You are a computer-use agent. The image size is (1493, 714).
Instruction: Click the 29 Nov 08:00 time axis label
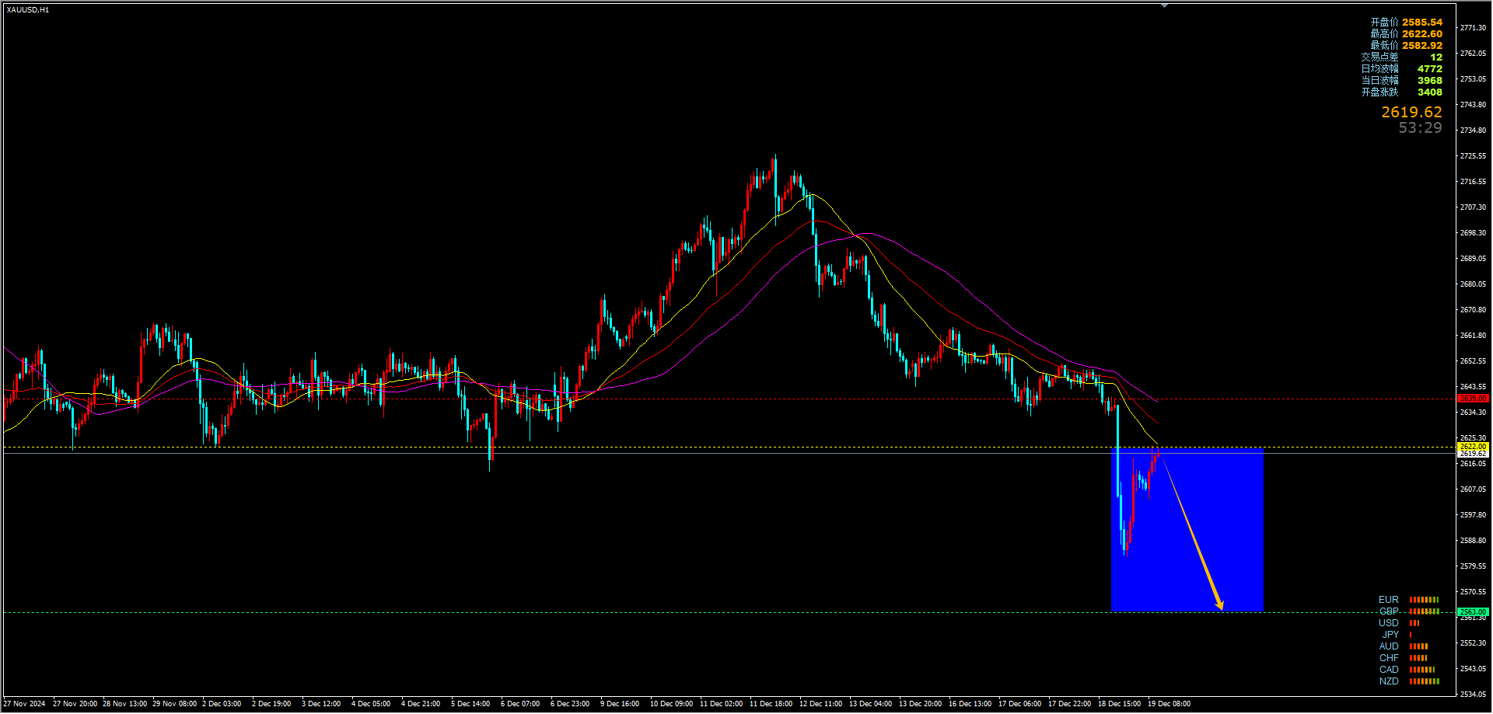tap(175, 704)
